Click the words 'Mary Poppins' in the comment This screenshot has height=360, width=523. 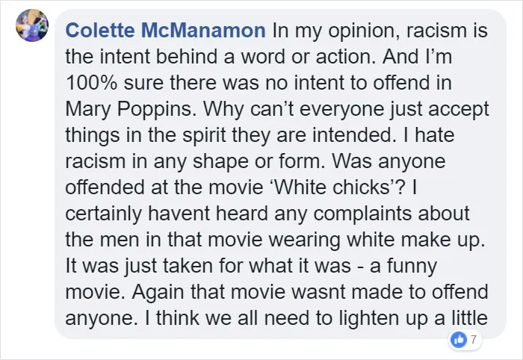click(131, 109)
